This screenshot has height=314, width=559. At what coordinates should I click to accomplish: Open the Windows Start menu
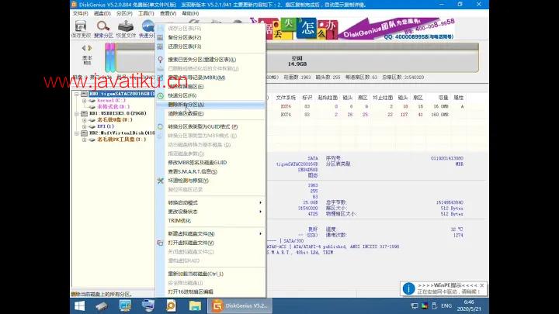[79, 305]
